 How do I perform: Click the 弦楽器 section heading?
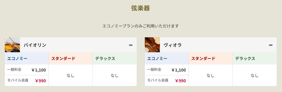pos(141,8)
